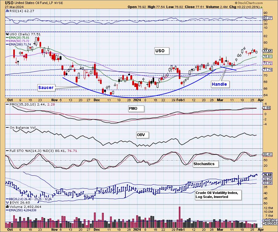
Task: Click the "Low 76.82" header value
Action: (x=175, y=7)
